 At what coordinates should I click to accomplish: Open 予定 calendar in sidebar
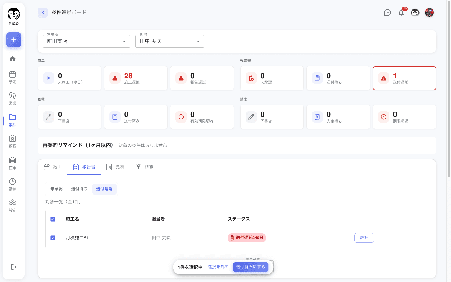pyautogui.click(x=13, y=77)
